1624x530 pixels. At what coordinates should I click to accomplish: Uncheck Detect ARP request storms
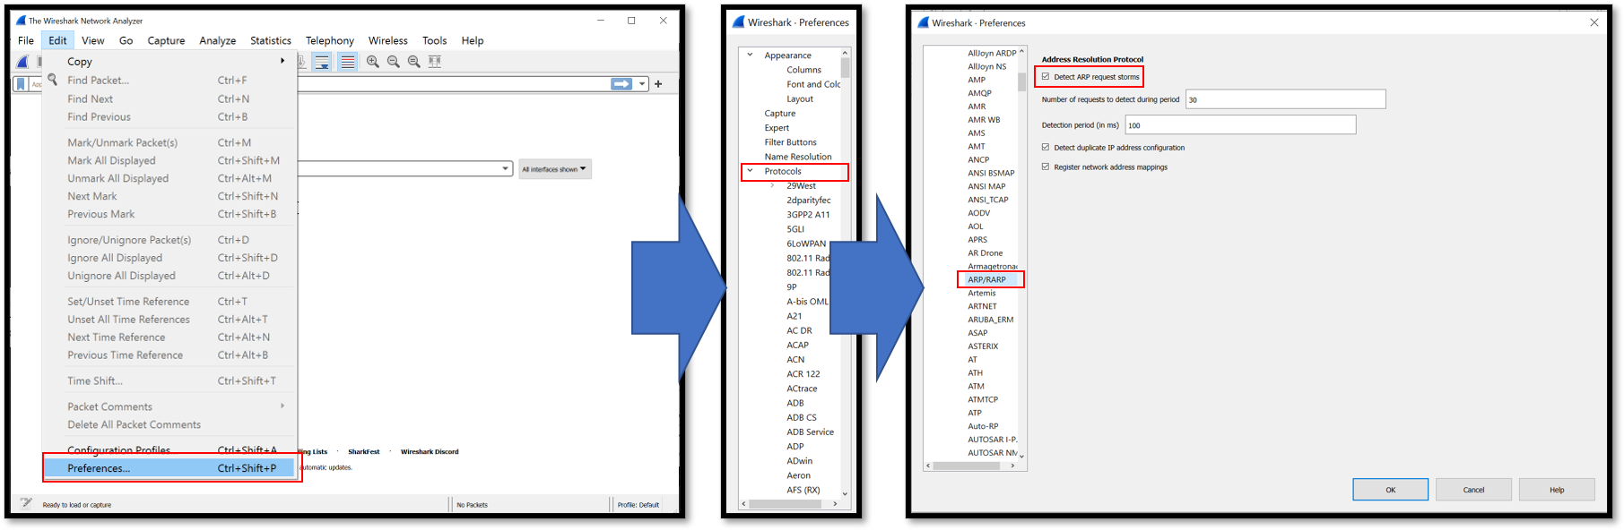click(x=1046, y=77)
